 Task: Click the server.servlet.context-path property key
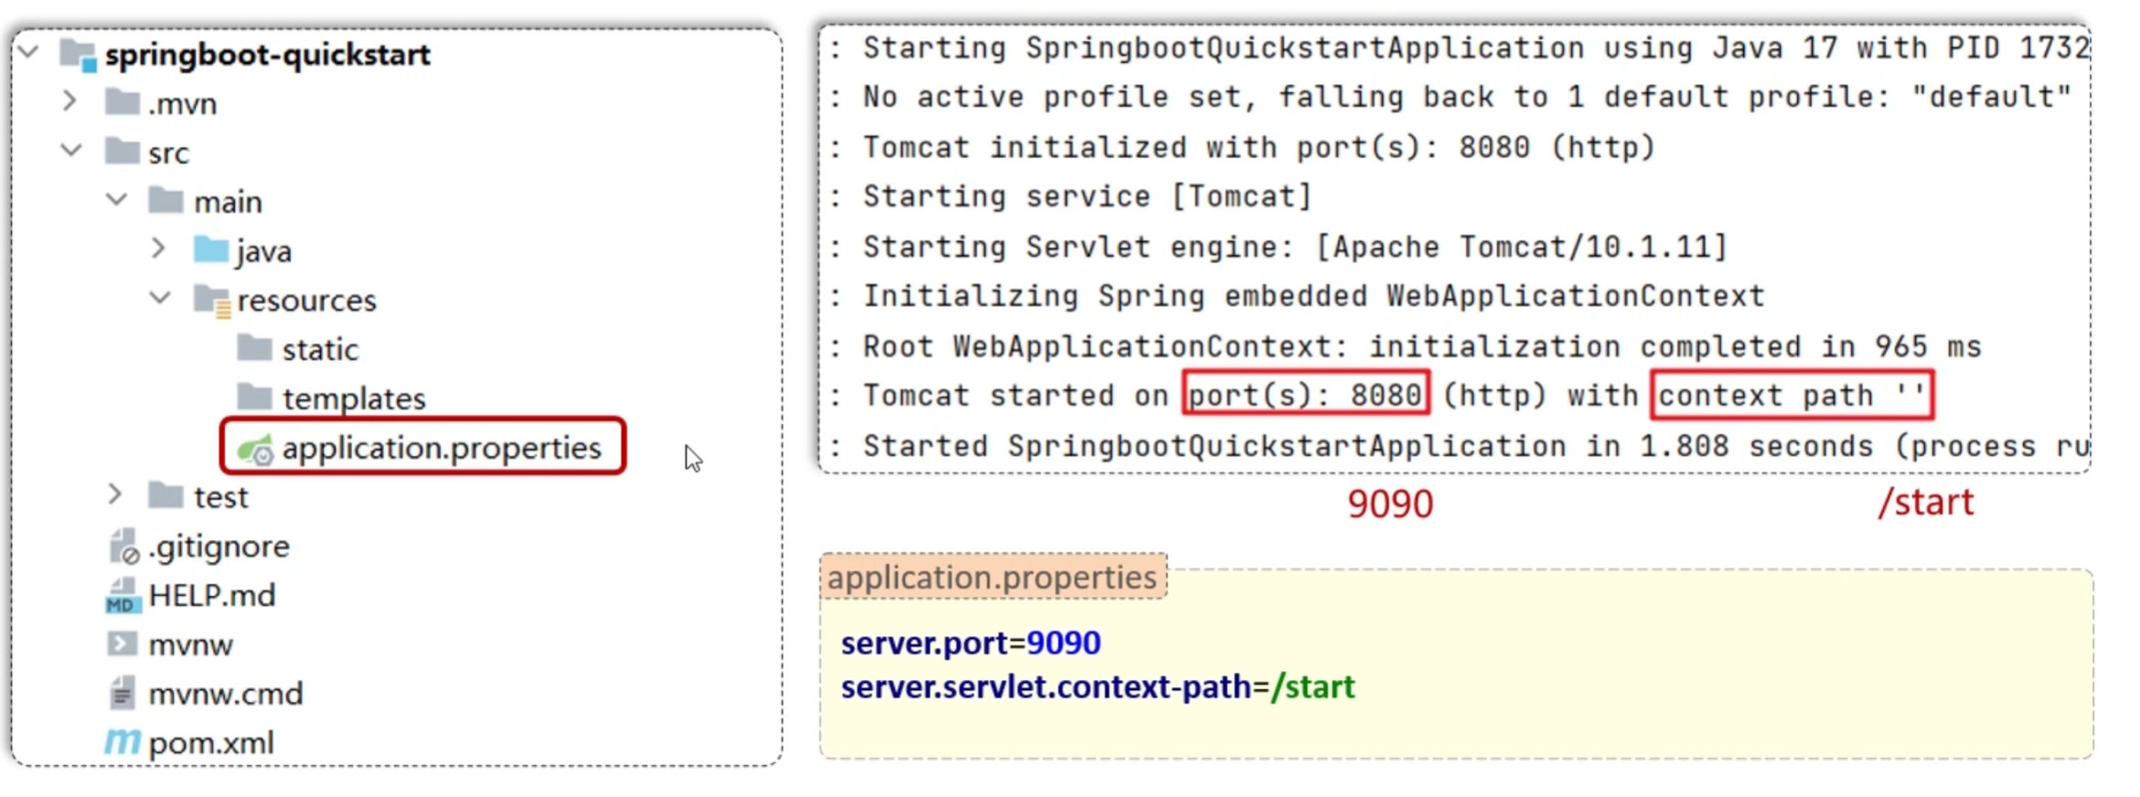[x=1046, y=687]
